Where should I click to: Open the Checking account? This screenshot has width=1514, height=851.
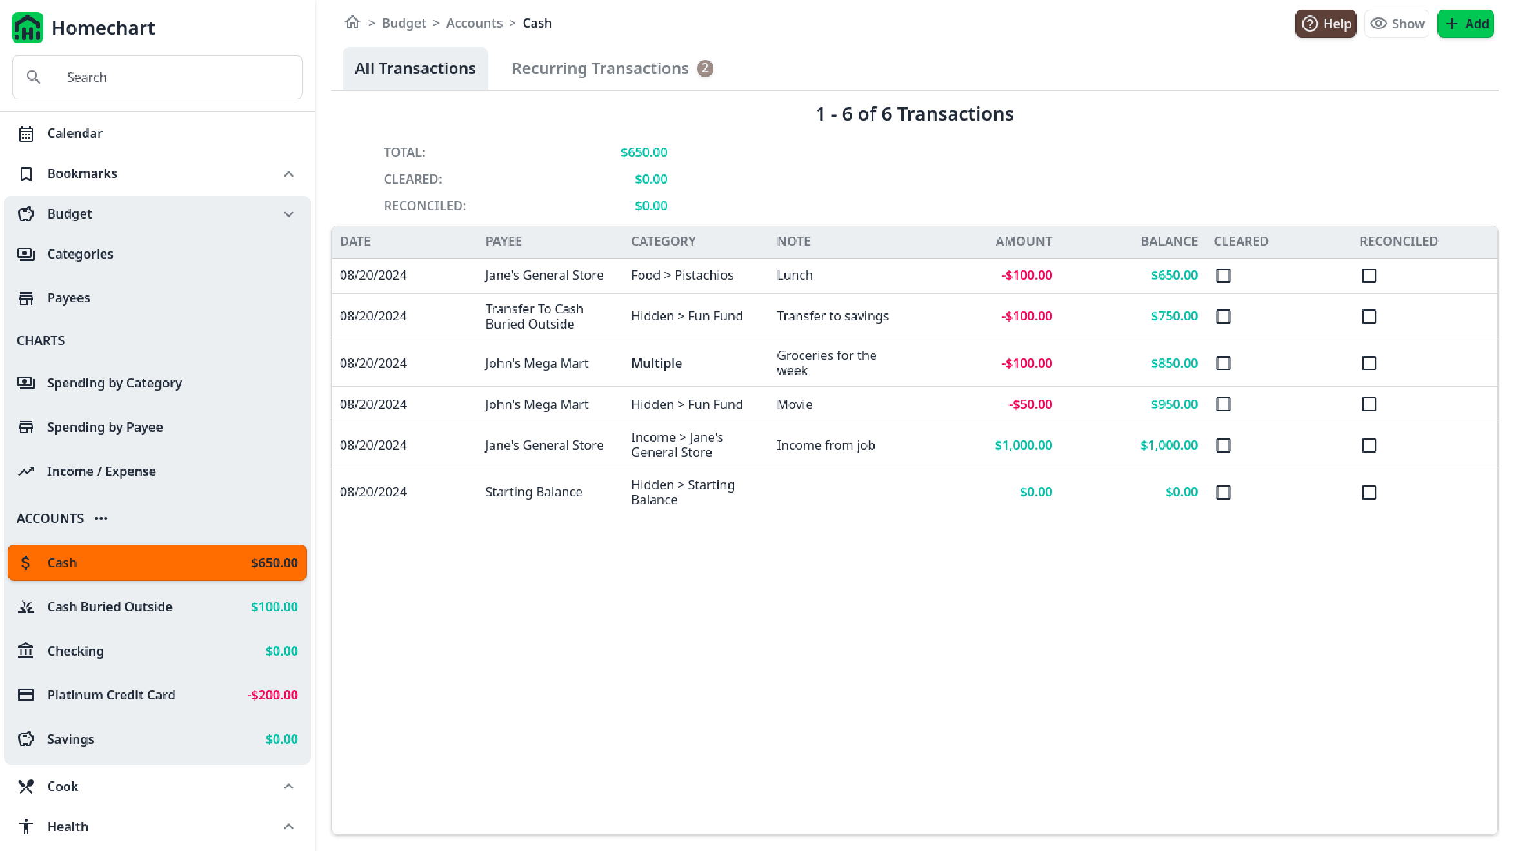tap(157, 651)
